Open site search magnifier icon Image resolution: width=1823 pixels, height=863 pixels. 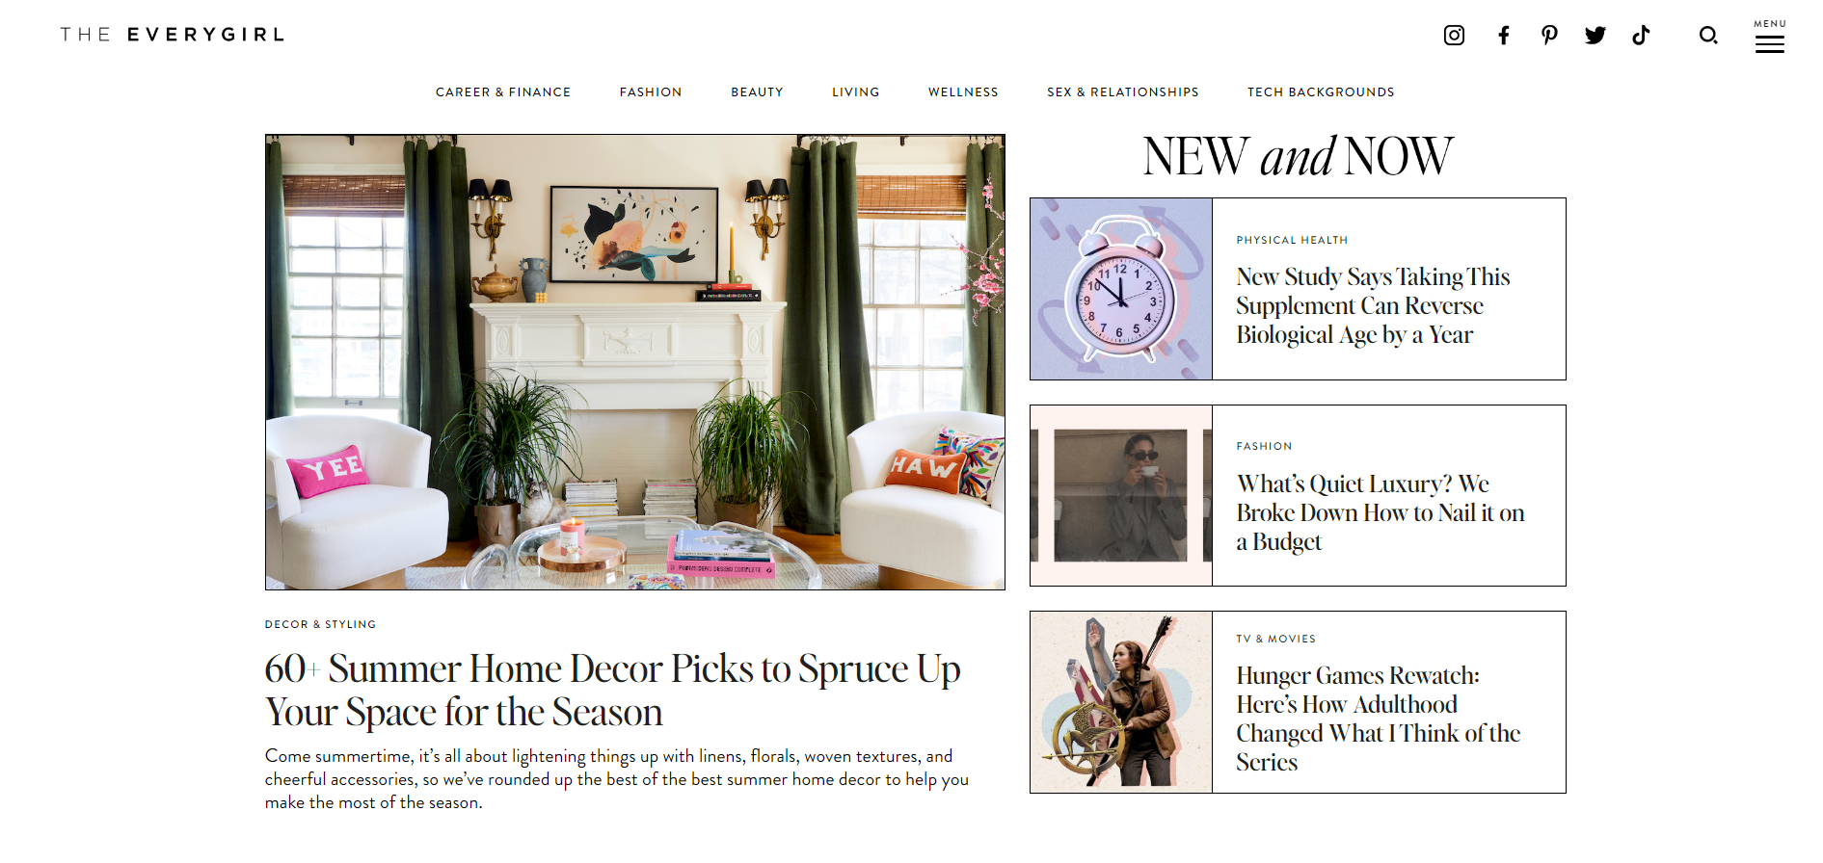click(1708, 36)
